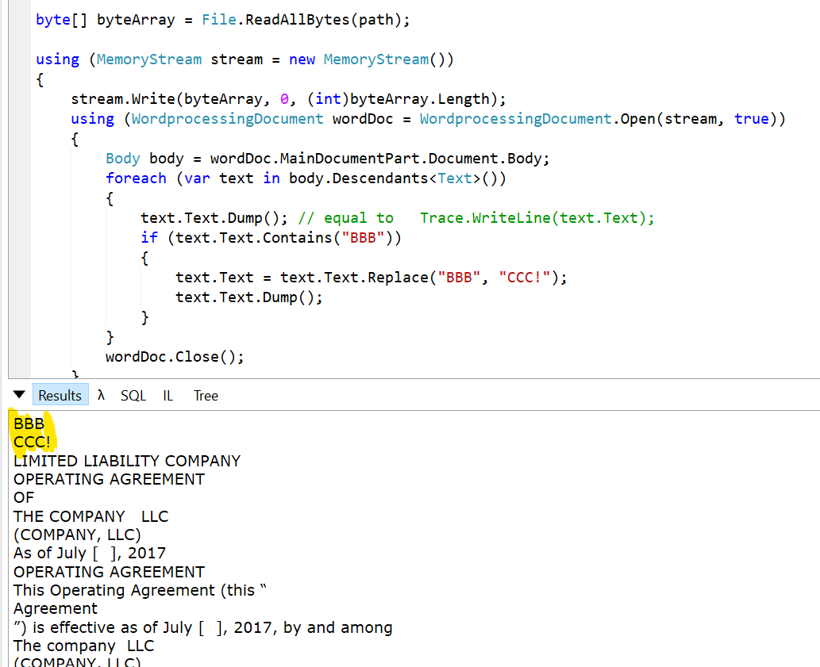Open the IL tab
This screenshot has width=820, height=667.
point(167,395)
